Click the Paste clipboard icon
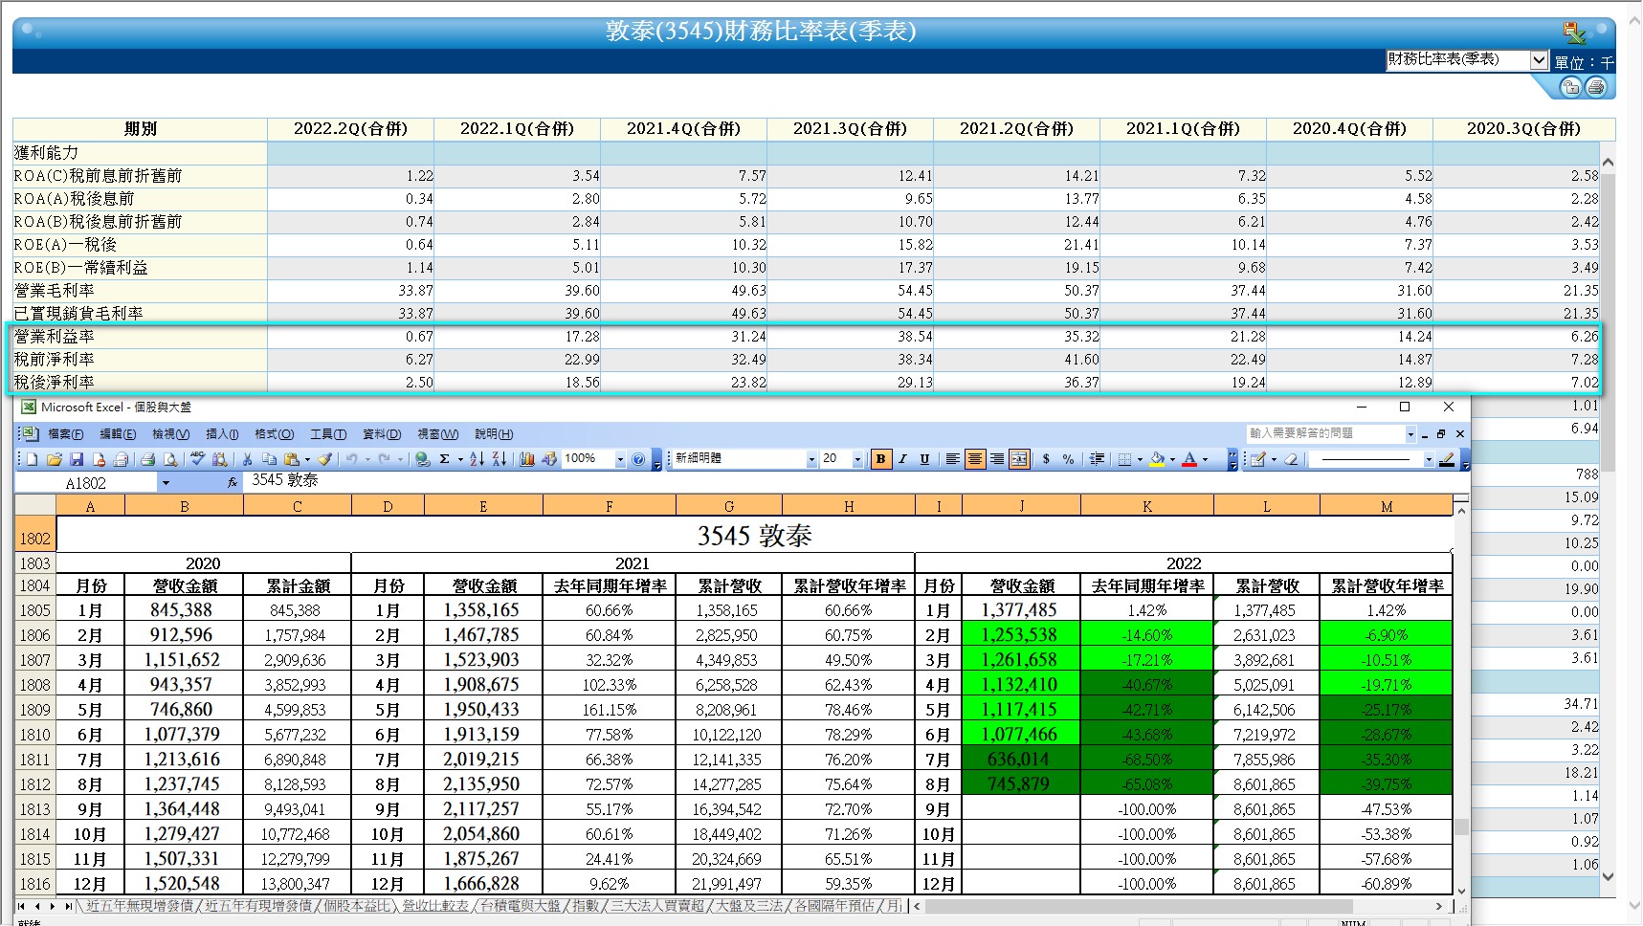The width and height of the screenshot is (1643, 926). (292, 459)
